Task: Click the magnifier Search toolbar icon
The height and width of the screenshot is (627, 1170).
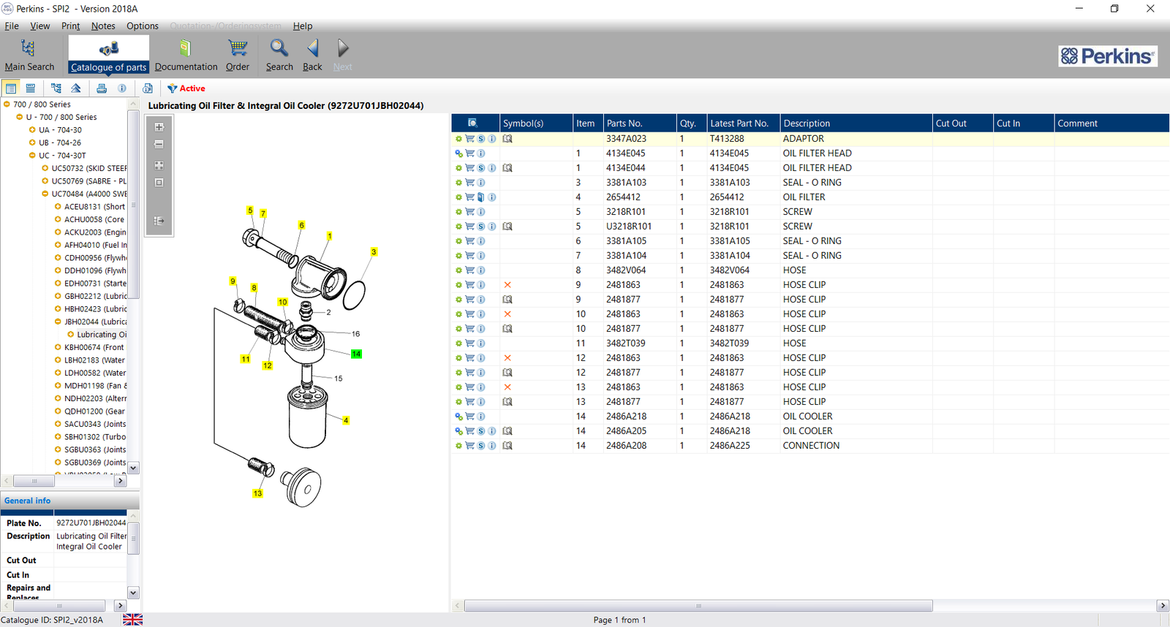Action: (x=279, y=48)
